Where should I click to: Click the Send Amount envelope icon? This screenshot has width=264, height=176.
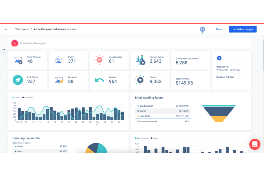pyautogui.click(x=18, y=60)
